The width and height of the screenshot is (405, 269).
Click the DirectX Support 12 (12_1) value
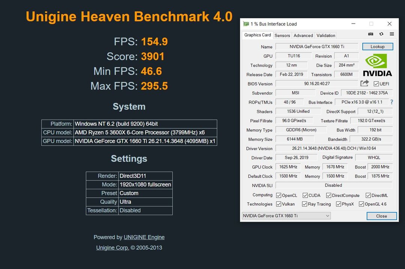pyautogui.click(x=375, y=111)
